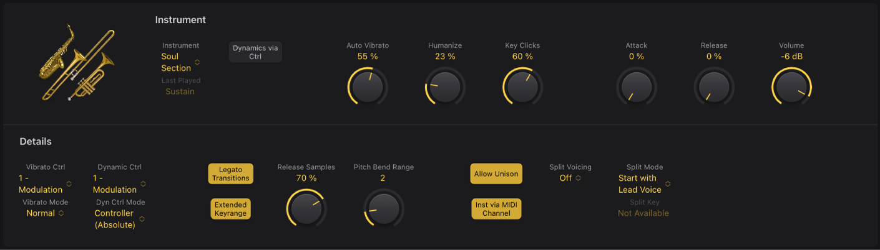
Task: Disable Legato Transitions
Action: [231, 174]
